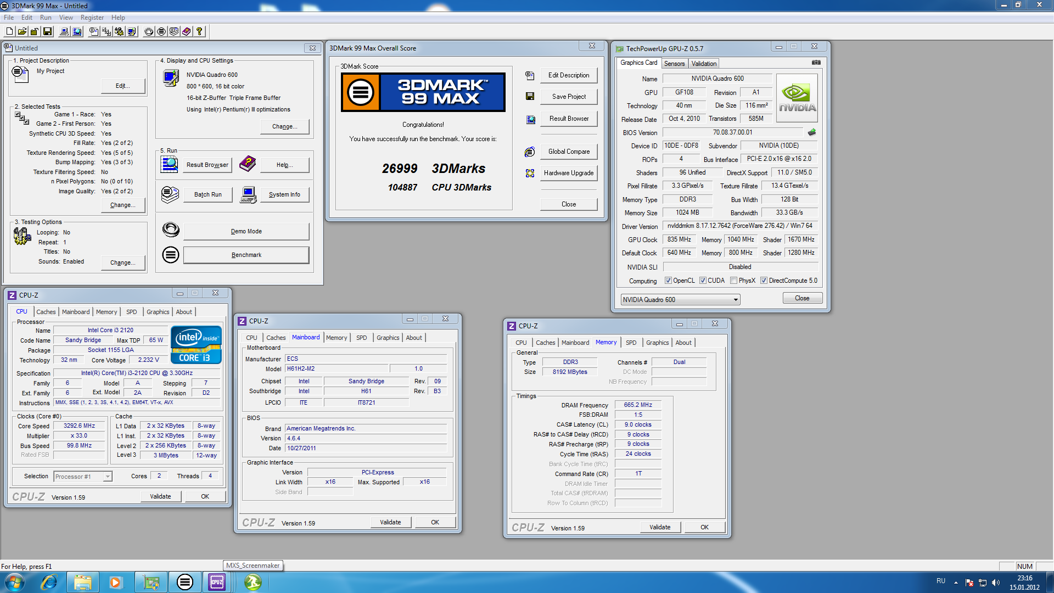
Task: Click the Project Description toolbar icon
Action: point(94,32)
